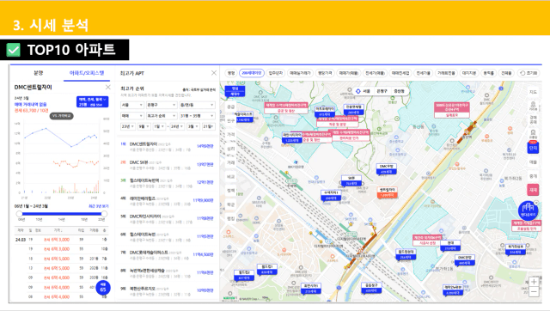Open the 가격 price sidebar item
This screenshot has height=311, width=550.
(x=230, y=135)
